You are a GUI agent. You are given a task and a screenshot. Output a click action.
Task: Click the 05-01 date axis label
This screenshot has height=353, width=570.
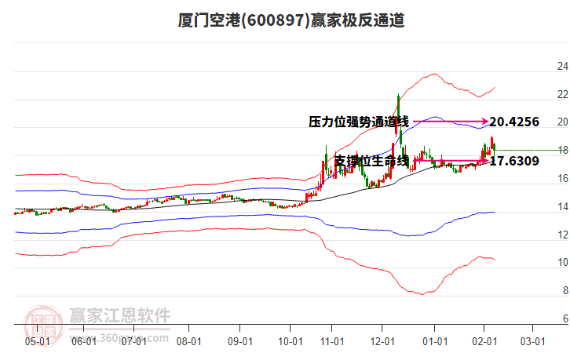(38, 341)
